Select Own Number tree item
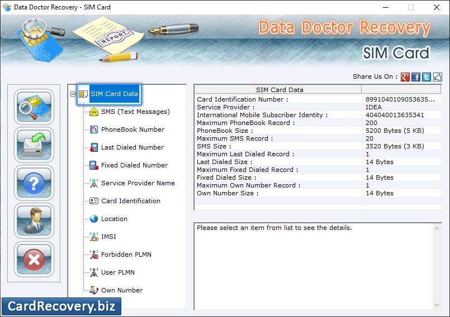 (x=122, y=290)
